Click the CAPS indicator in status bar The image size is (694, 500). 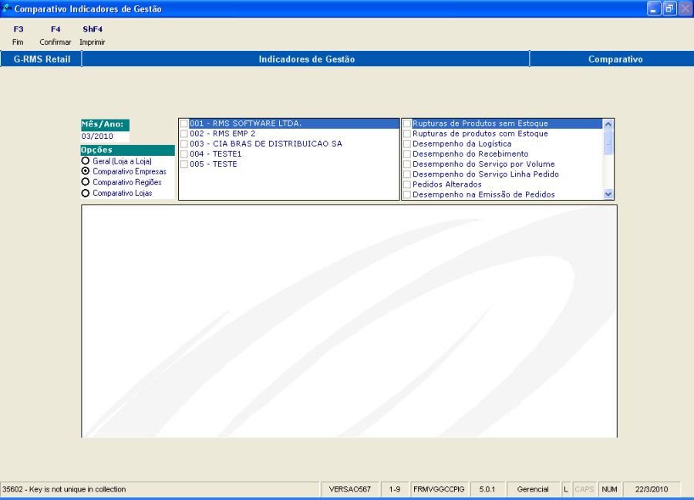click(x=585, y=489)
